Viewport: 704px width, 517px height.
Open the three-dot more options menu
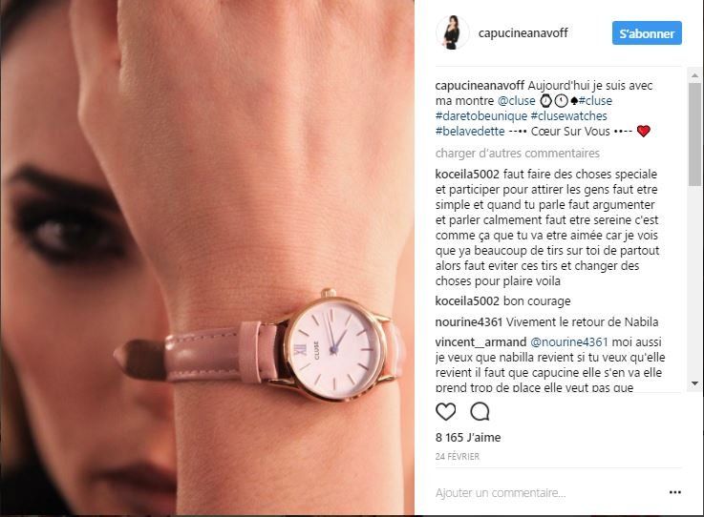tap(674, 492)
